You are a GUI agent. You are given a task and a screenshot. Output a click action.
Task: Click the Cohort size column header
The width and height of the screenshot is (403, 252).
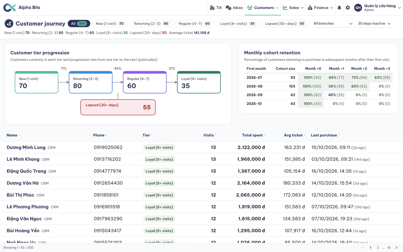tap(285, 69)
